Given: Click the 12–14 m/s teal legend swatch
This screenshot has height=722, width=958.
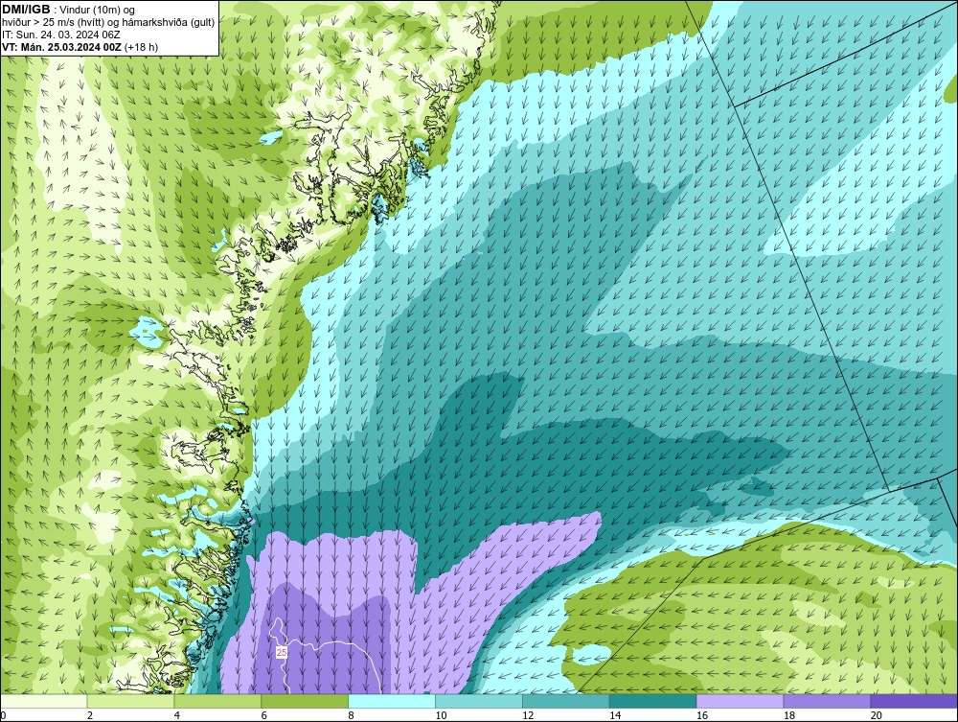Looking at the screenshot, I should pos(566,701).
